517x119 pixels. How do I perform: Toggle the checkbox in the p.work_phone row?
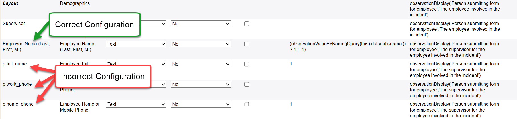coord(247,85)
